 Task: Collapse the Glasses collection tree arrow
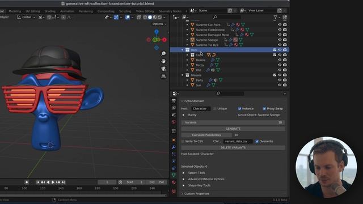click(183, 75)
